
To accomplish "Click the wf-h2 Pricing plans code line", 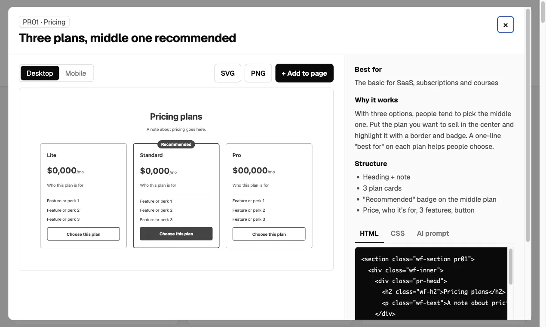I will point(444,292).
